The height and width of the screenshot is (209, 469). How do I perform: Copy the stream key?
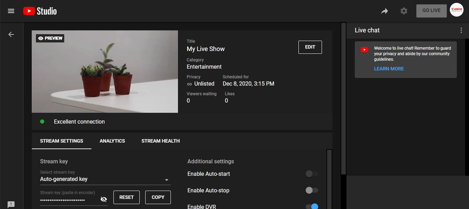pos(158,197)
